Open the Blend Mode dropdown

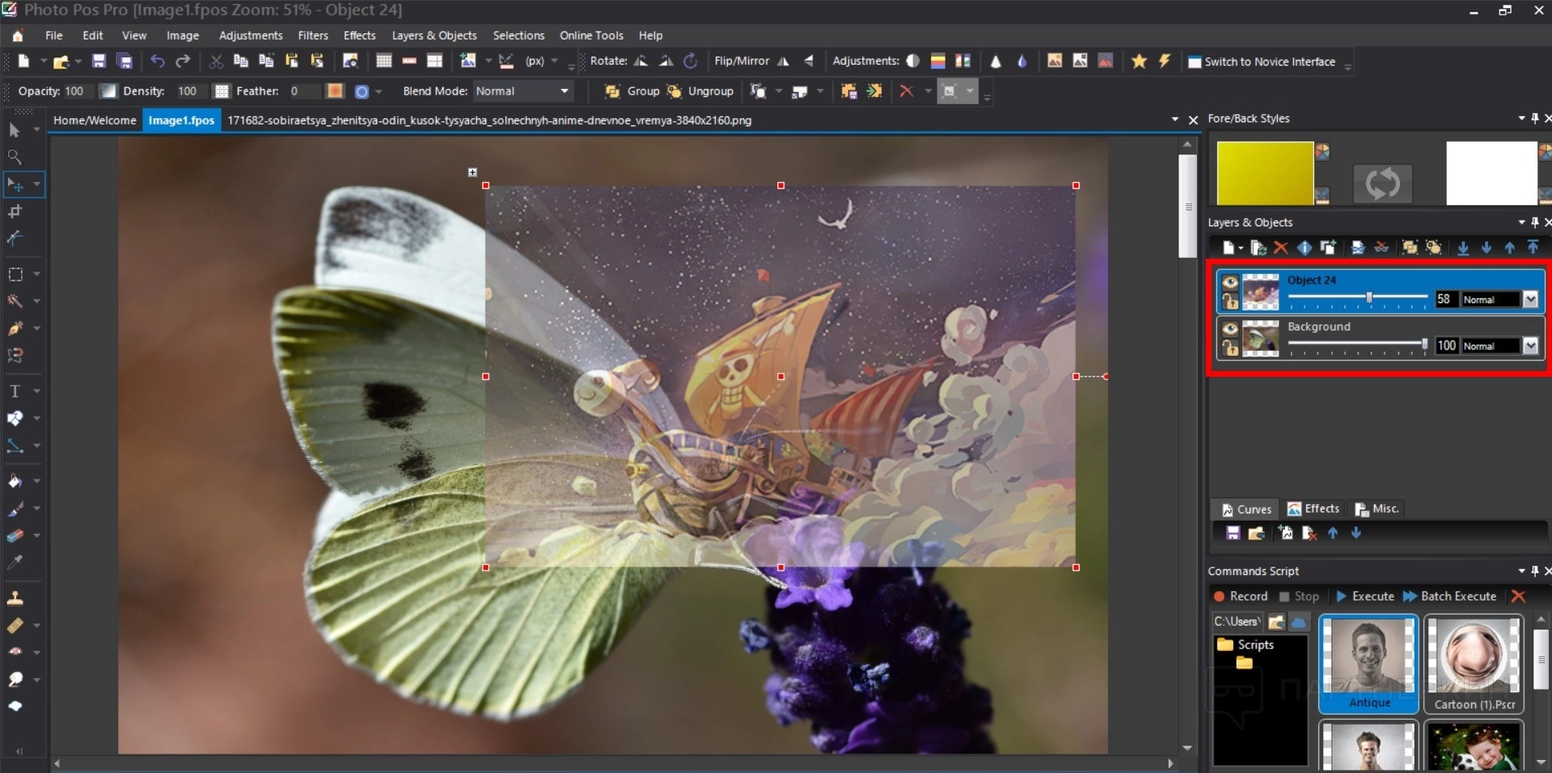click(564, 91)
